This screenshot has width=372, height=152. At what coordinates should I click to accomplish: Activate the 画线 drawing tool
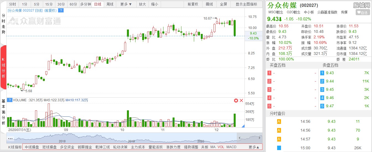click(x=210, y=4)
